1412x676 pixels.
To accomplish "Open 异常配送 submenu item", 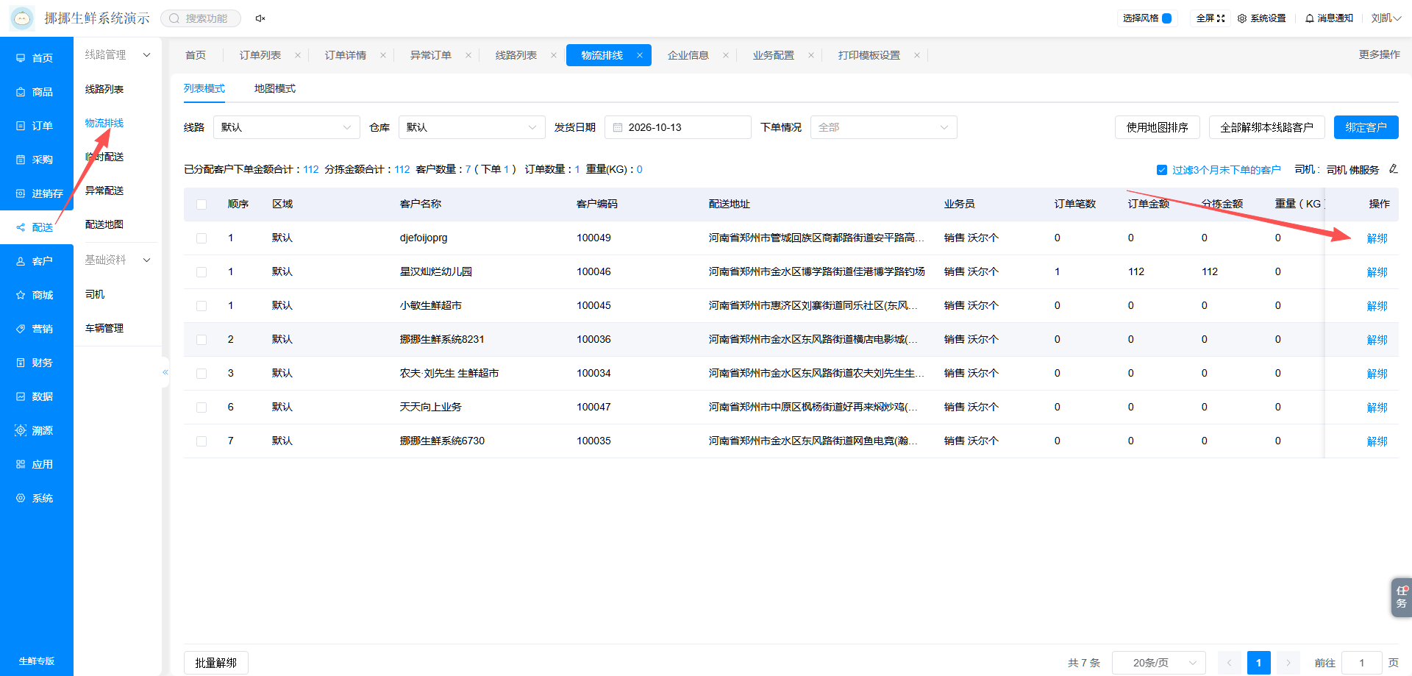I will 104,191.
